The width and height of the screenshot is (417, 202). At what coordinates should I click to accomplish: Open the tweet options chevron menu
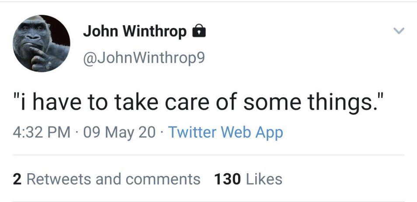click(x=399, y=31)
